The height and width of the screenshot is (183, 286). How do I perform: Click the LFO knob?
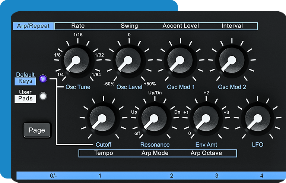(x=258, y=119)
